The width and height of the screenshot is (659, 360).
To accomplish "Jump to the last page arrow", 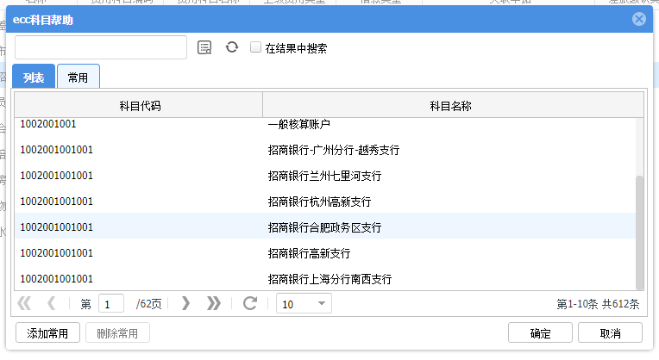I will pyautogui.click(x=214, y=303).
